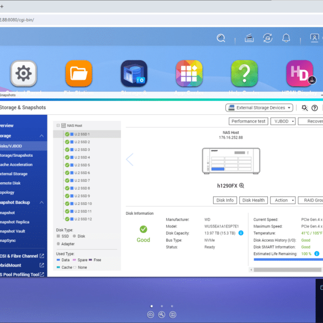Open the App Center icon
The height and width of the screenshot is (323, 323).
click(x=189, y=73)
